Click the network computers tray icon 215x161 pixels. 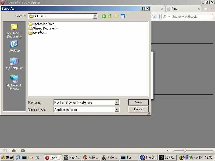coord(186,158)
